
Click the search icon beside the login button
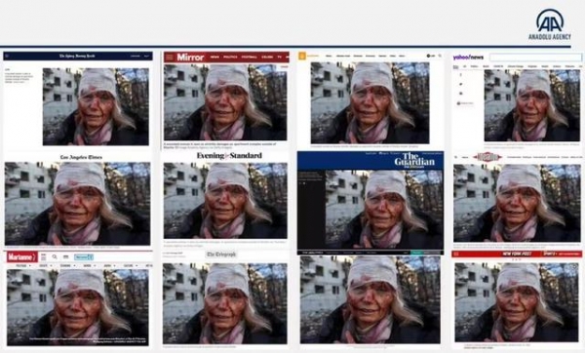click(440, 56)
